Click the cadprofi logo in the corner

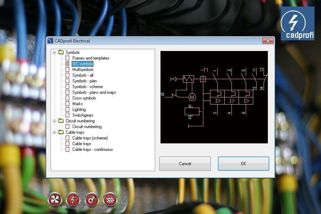pyautogui.click(x=297, y=23)
